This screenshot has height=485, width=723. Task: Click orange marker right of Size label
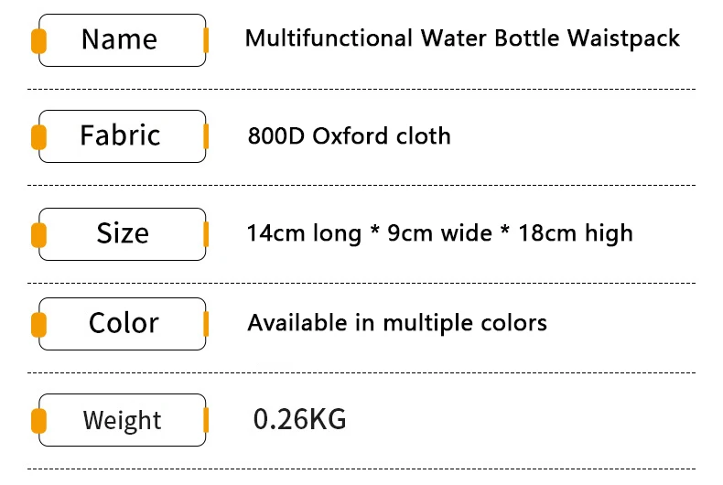(206, 234)
